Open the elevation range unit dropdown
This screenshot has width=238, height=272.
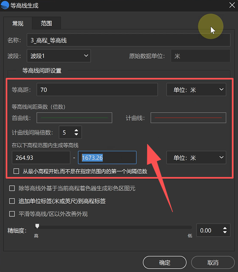pos(196,158)
